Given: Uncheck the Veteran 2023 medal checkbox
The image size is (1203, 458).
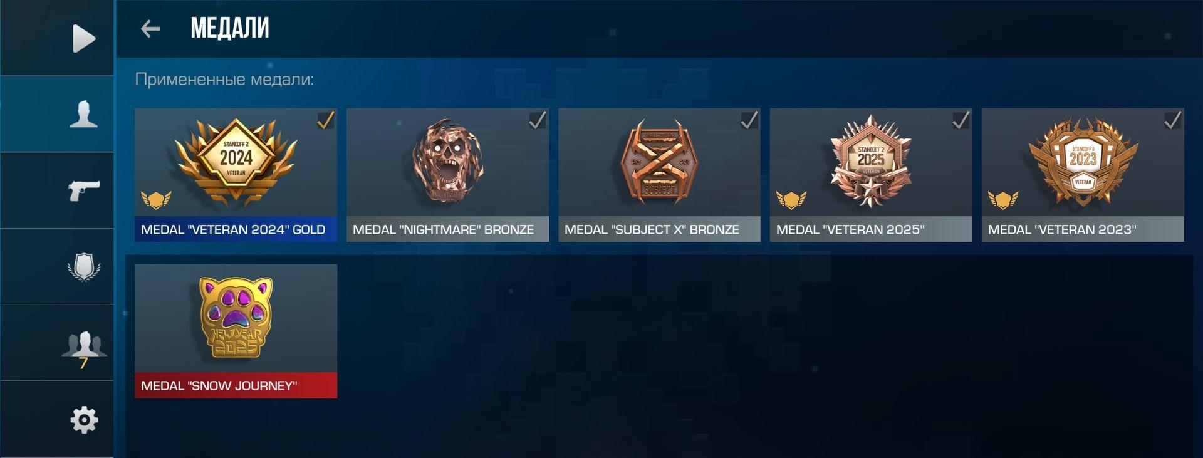Looking at the screenshot, I should [1173, 120].
